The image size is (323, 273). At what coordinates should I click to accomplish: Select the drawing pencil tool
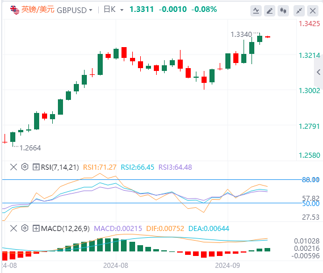270,11
